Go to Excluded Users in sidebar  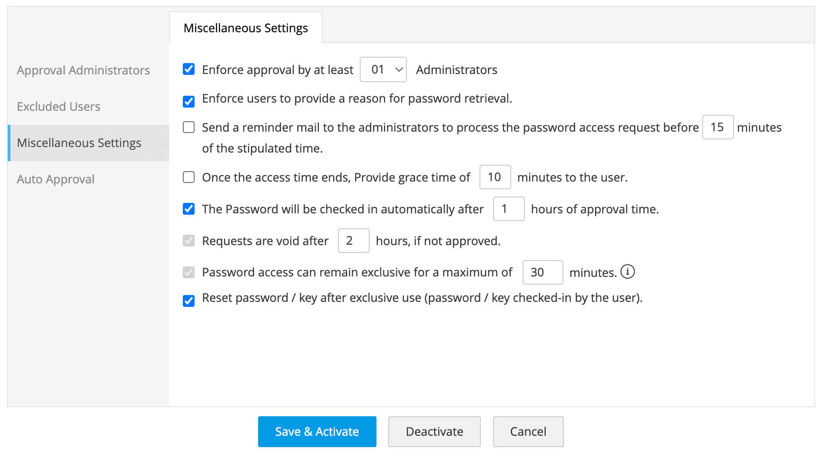pyautogui.click(x=59, y=107)
